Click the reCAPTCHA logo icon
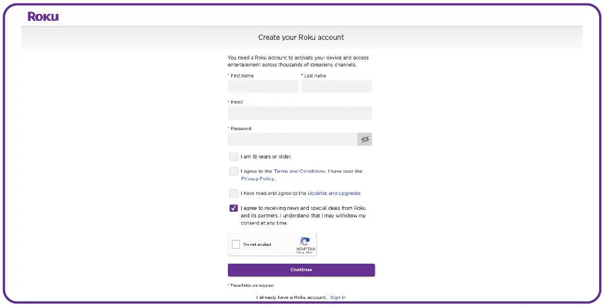Image resolution: width=602 pixels, height=307 pixels. 305,241
